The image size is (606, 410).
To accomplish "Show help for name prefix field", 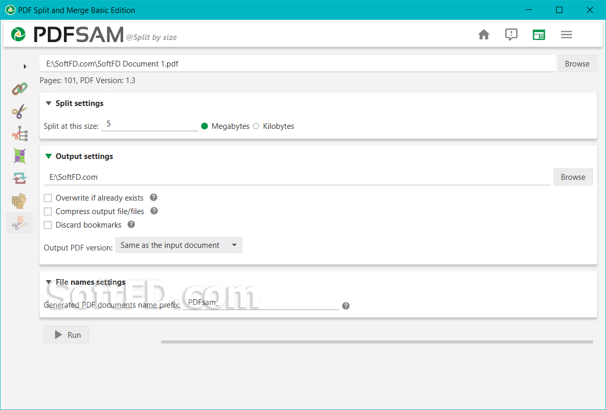I will (346, 306).
